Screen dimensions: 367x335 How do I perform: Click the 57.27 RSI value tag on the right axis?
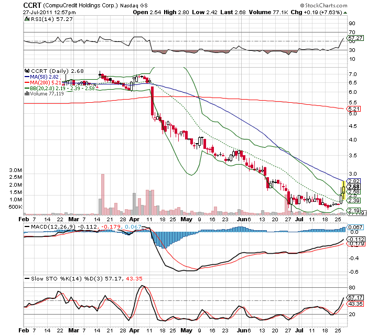point(355,38)
